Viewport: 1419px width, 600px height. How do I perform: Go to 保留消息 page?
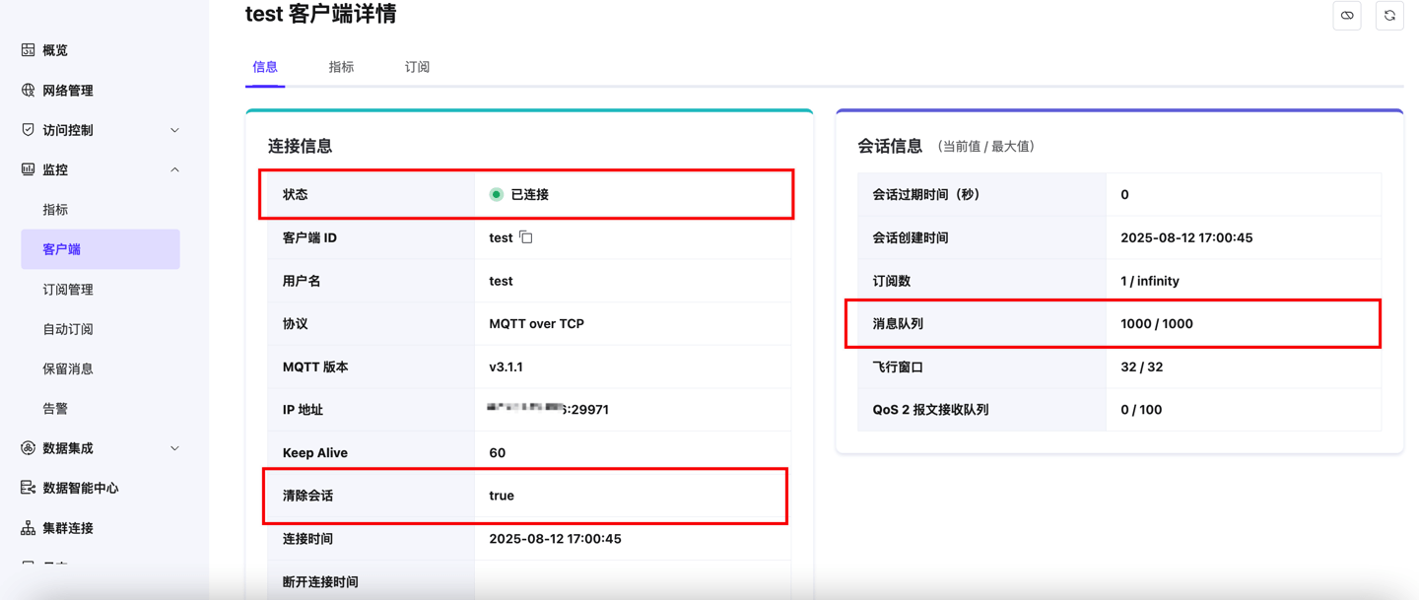68,368
